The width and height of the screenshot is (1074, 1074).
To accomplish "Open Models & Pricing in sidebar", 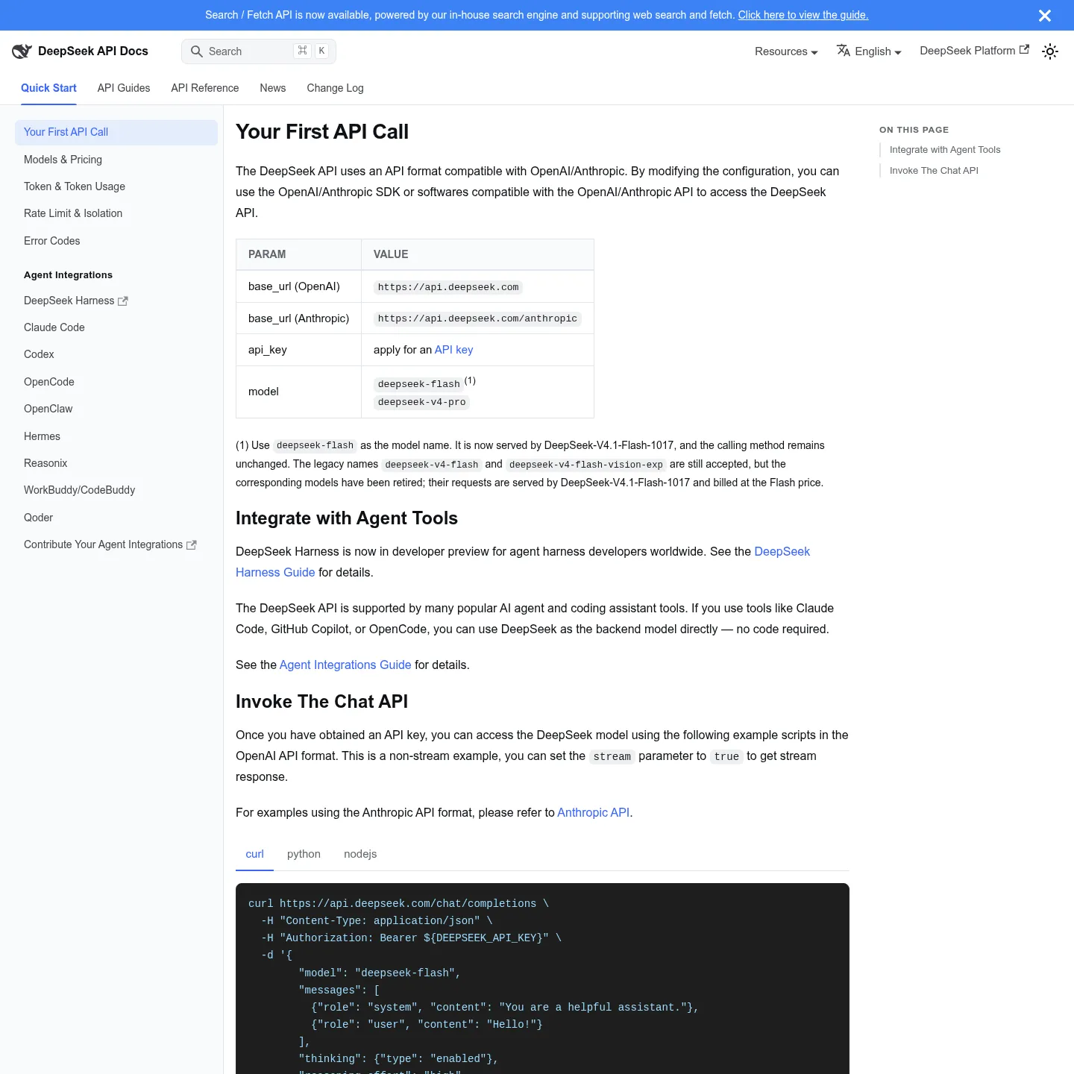I will [x=116, y=160].
